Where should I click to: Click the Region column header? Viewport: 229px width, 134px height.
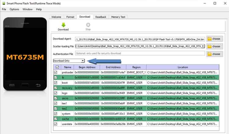[x=136, y=67]
